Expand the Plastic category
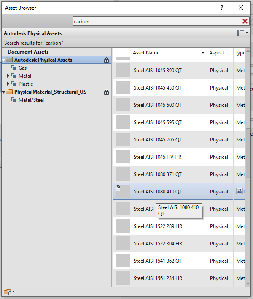 click(x=8, y=84)
